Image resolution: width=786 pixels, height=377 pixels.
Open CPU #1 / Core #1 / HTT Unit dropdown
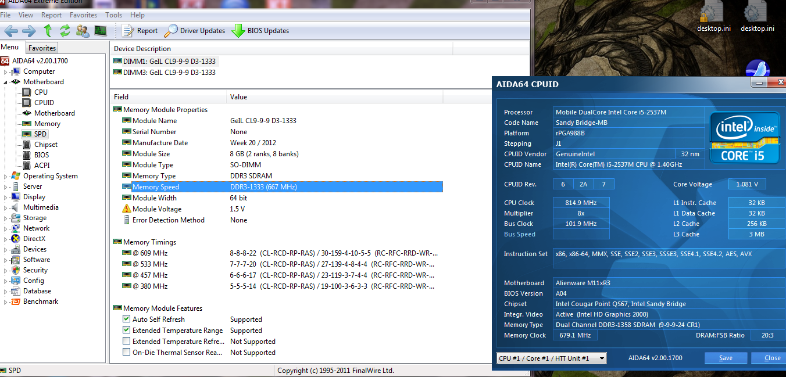coord(551,358)
